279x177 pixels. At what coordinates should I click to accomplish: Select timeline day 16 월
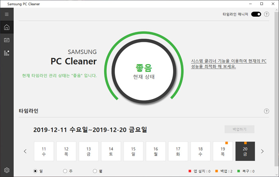[x=156, y=151]
